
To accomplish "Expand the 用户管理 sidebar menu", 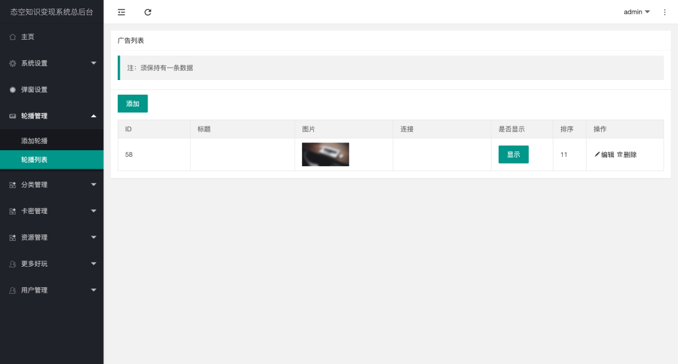I will [34, 290].
